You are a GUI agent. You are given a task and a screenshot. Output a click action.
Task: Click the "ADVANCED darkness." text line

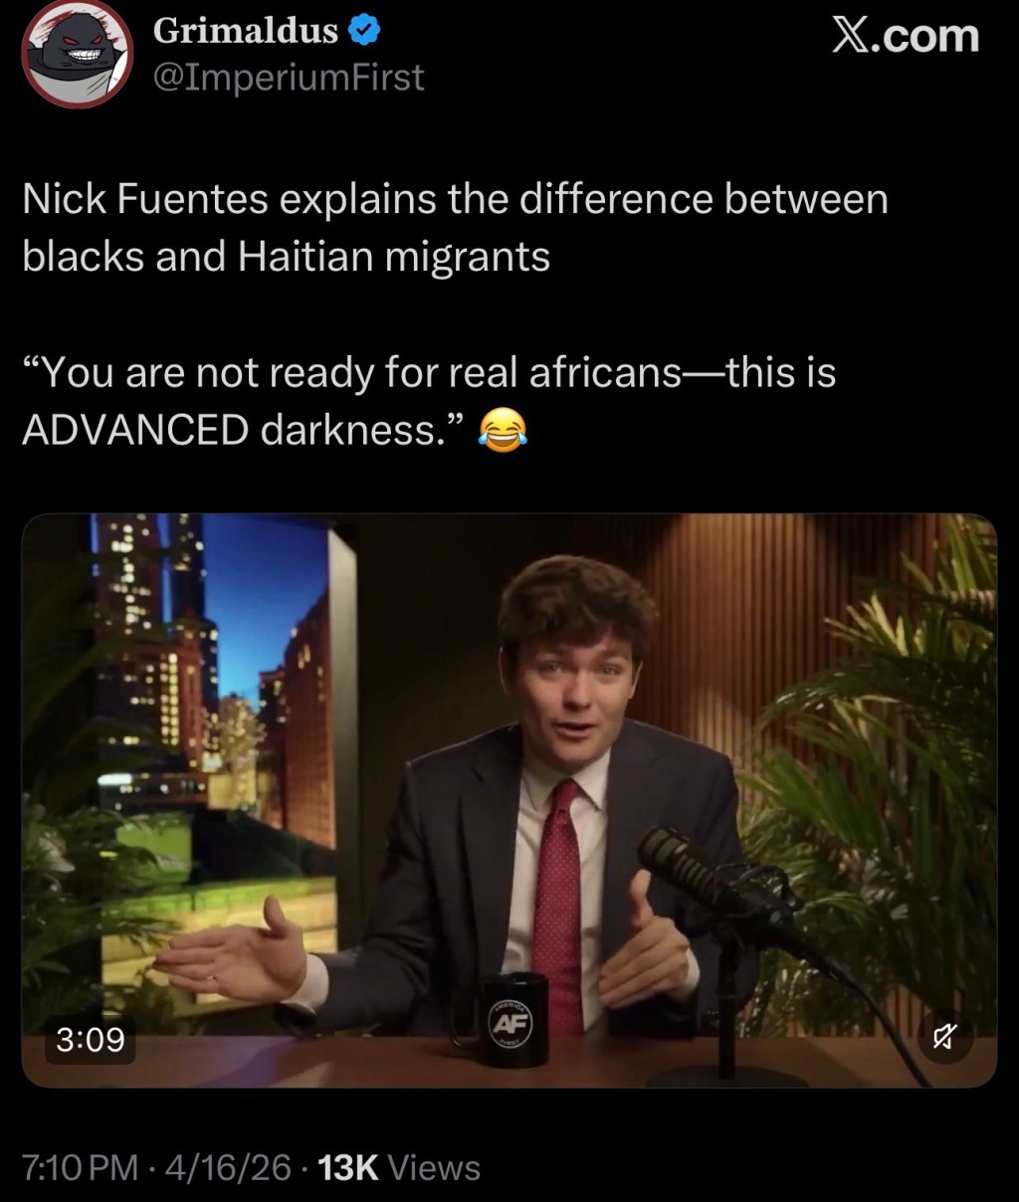point(245,430)
